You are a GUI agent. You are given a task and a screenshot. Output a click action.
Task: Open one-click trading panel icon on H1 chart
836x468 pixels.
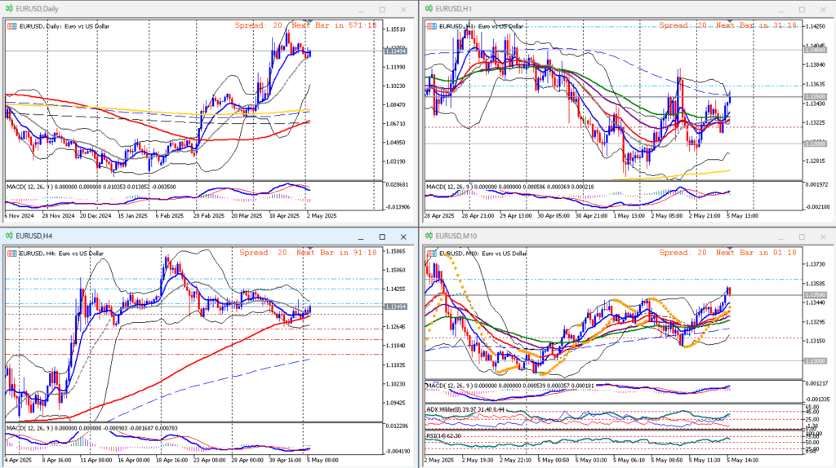[431, 26]
